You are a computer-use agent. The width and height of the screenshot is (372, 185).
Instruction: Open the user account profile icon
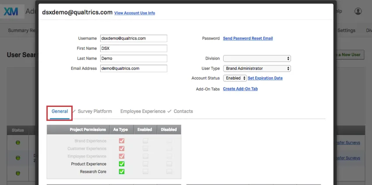click(x=358, y=11)
